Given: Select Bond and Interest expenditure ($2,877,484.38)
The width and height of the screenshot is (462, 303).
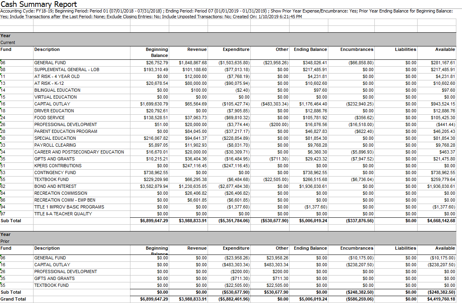Looking at the screenshot, I should click(x=234, y=187).
